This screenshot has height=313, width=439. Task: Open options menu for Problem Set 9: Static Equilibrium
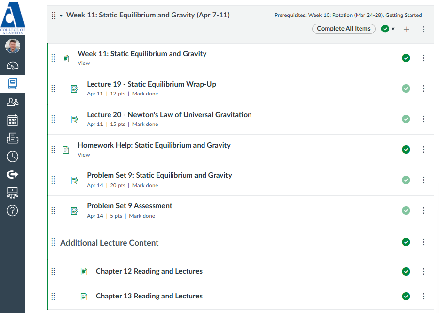point(423,180)
